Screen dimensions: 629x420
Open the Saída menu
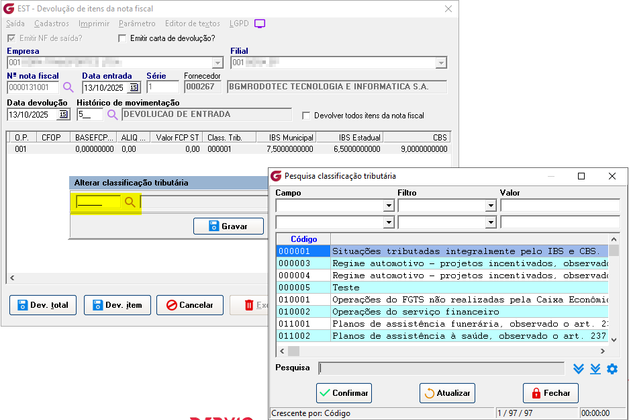[15, 24]
